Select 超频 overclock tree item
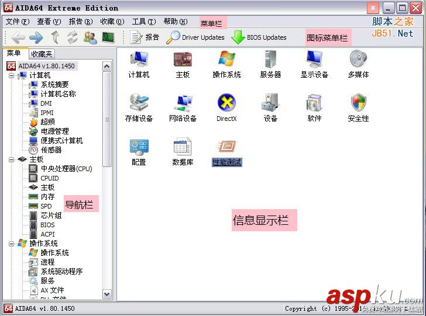The width and height of the screenshot is (426, 316). click(42, 122)
